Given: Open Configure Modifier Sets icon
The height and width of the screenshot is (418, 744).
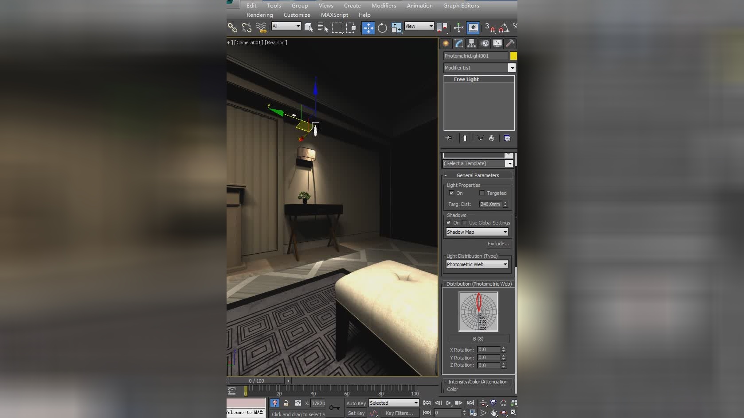Looking at the screenshot, I should (x=507, y=138).
